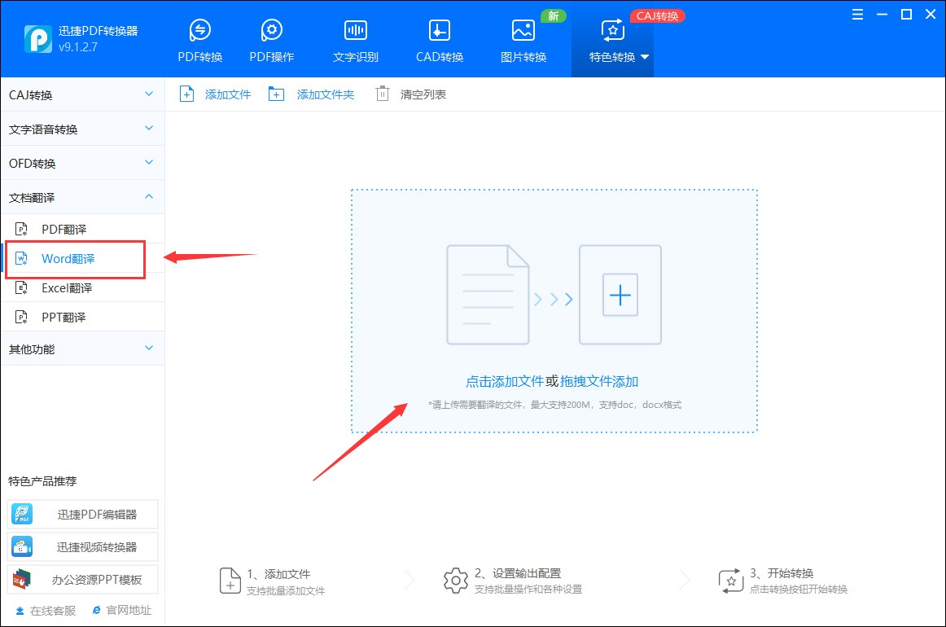Click the PPT翻译 document icon
946x627 pixels.
[21, 317]
